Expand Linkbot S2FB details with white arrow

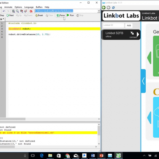pyautogui.click(x=138, y=34)
